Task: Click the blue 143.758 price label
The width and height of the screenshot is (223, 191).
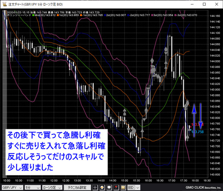Action: (198, 132)
